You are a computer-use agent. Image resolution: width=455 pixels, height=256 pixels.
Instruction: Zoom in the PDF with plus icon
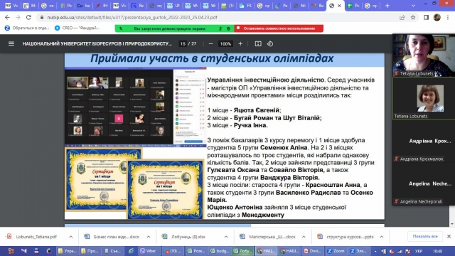point(240,44)
